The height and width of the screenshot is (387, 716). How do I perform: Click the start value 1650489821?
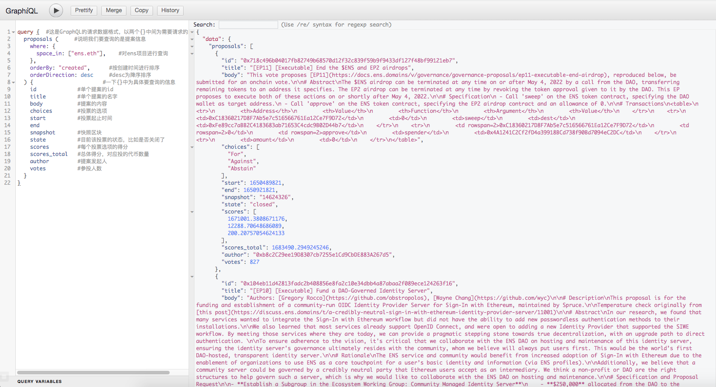click(266, 183)
